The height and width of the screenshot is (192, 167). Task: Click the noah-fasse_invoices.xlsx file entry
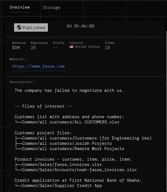click(x=79, y=170)
